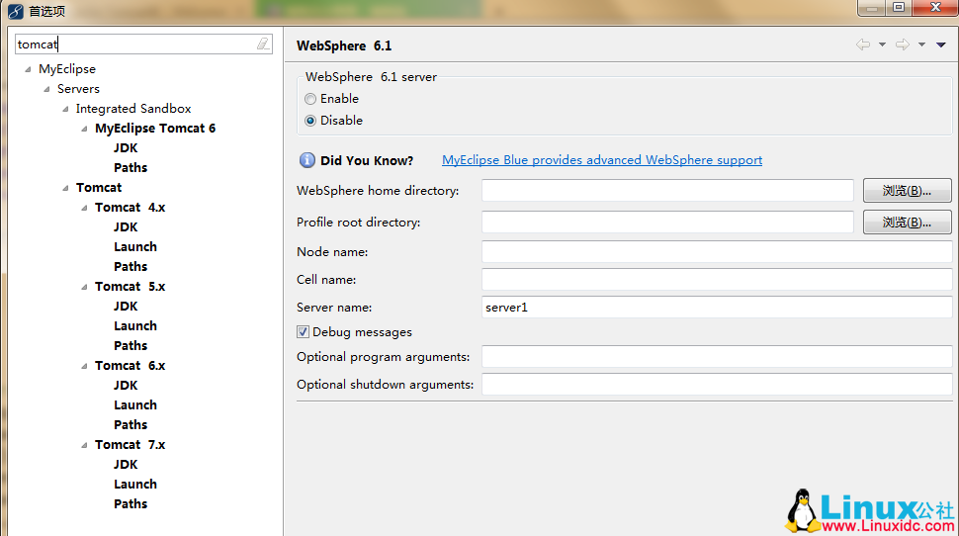Open the forward history dropdown arrow
This screenshot has width=959, height=536.
pyautogui.click(x=921, y=45)
